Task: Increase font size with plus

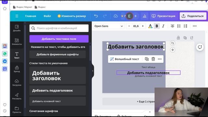Action: click(x=143, y=26)
